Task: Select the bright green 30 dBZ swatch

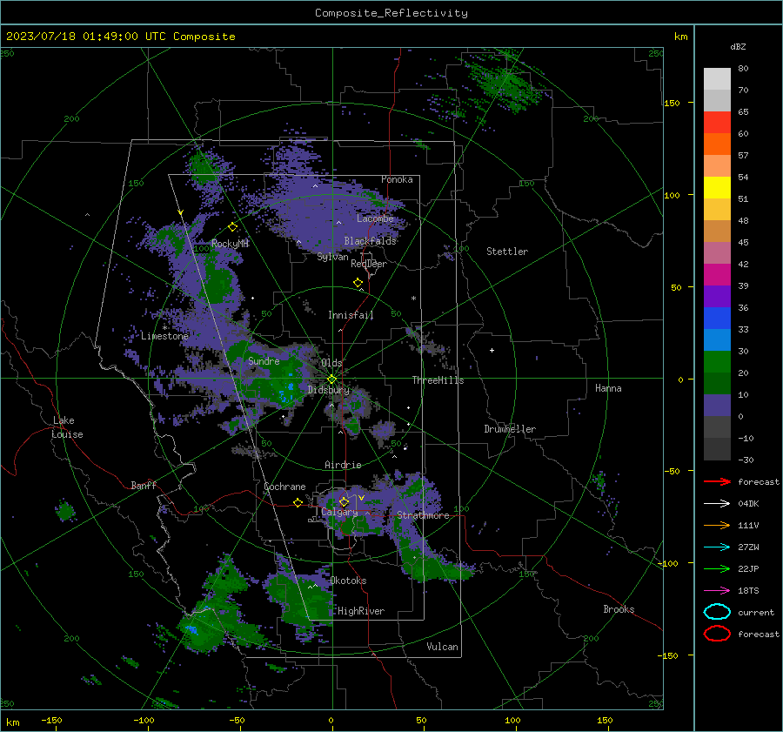Action: tap(717, 361)
